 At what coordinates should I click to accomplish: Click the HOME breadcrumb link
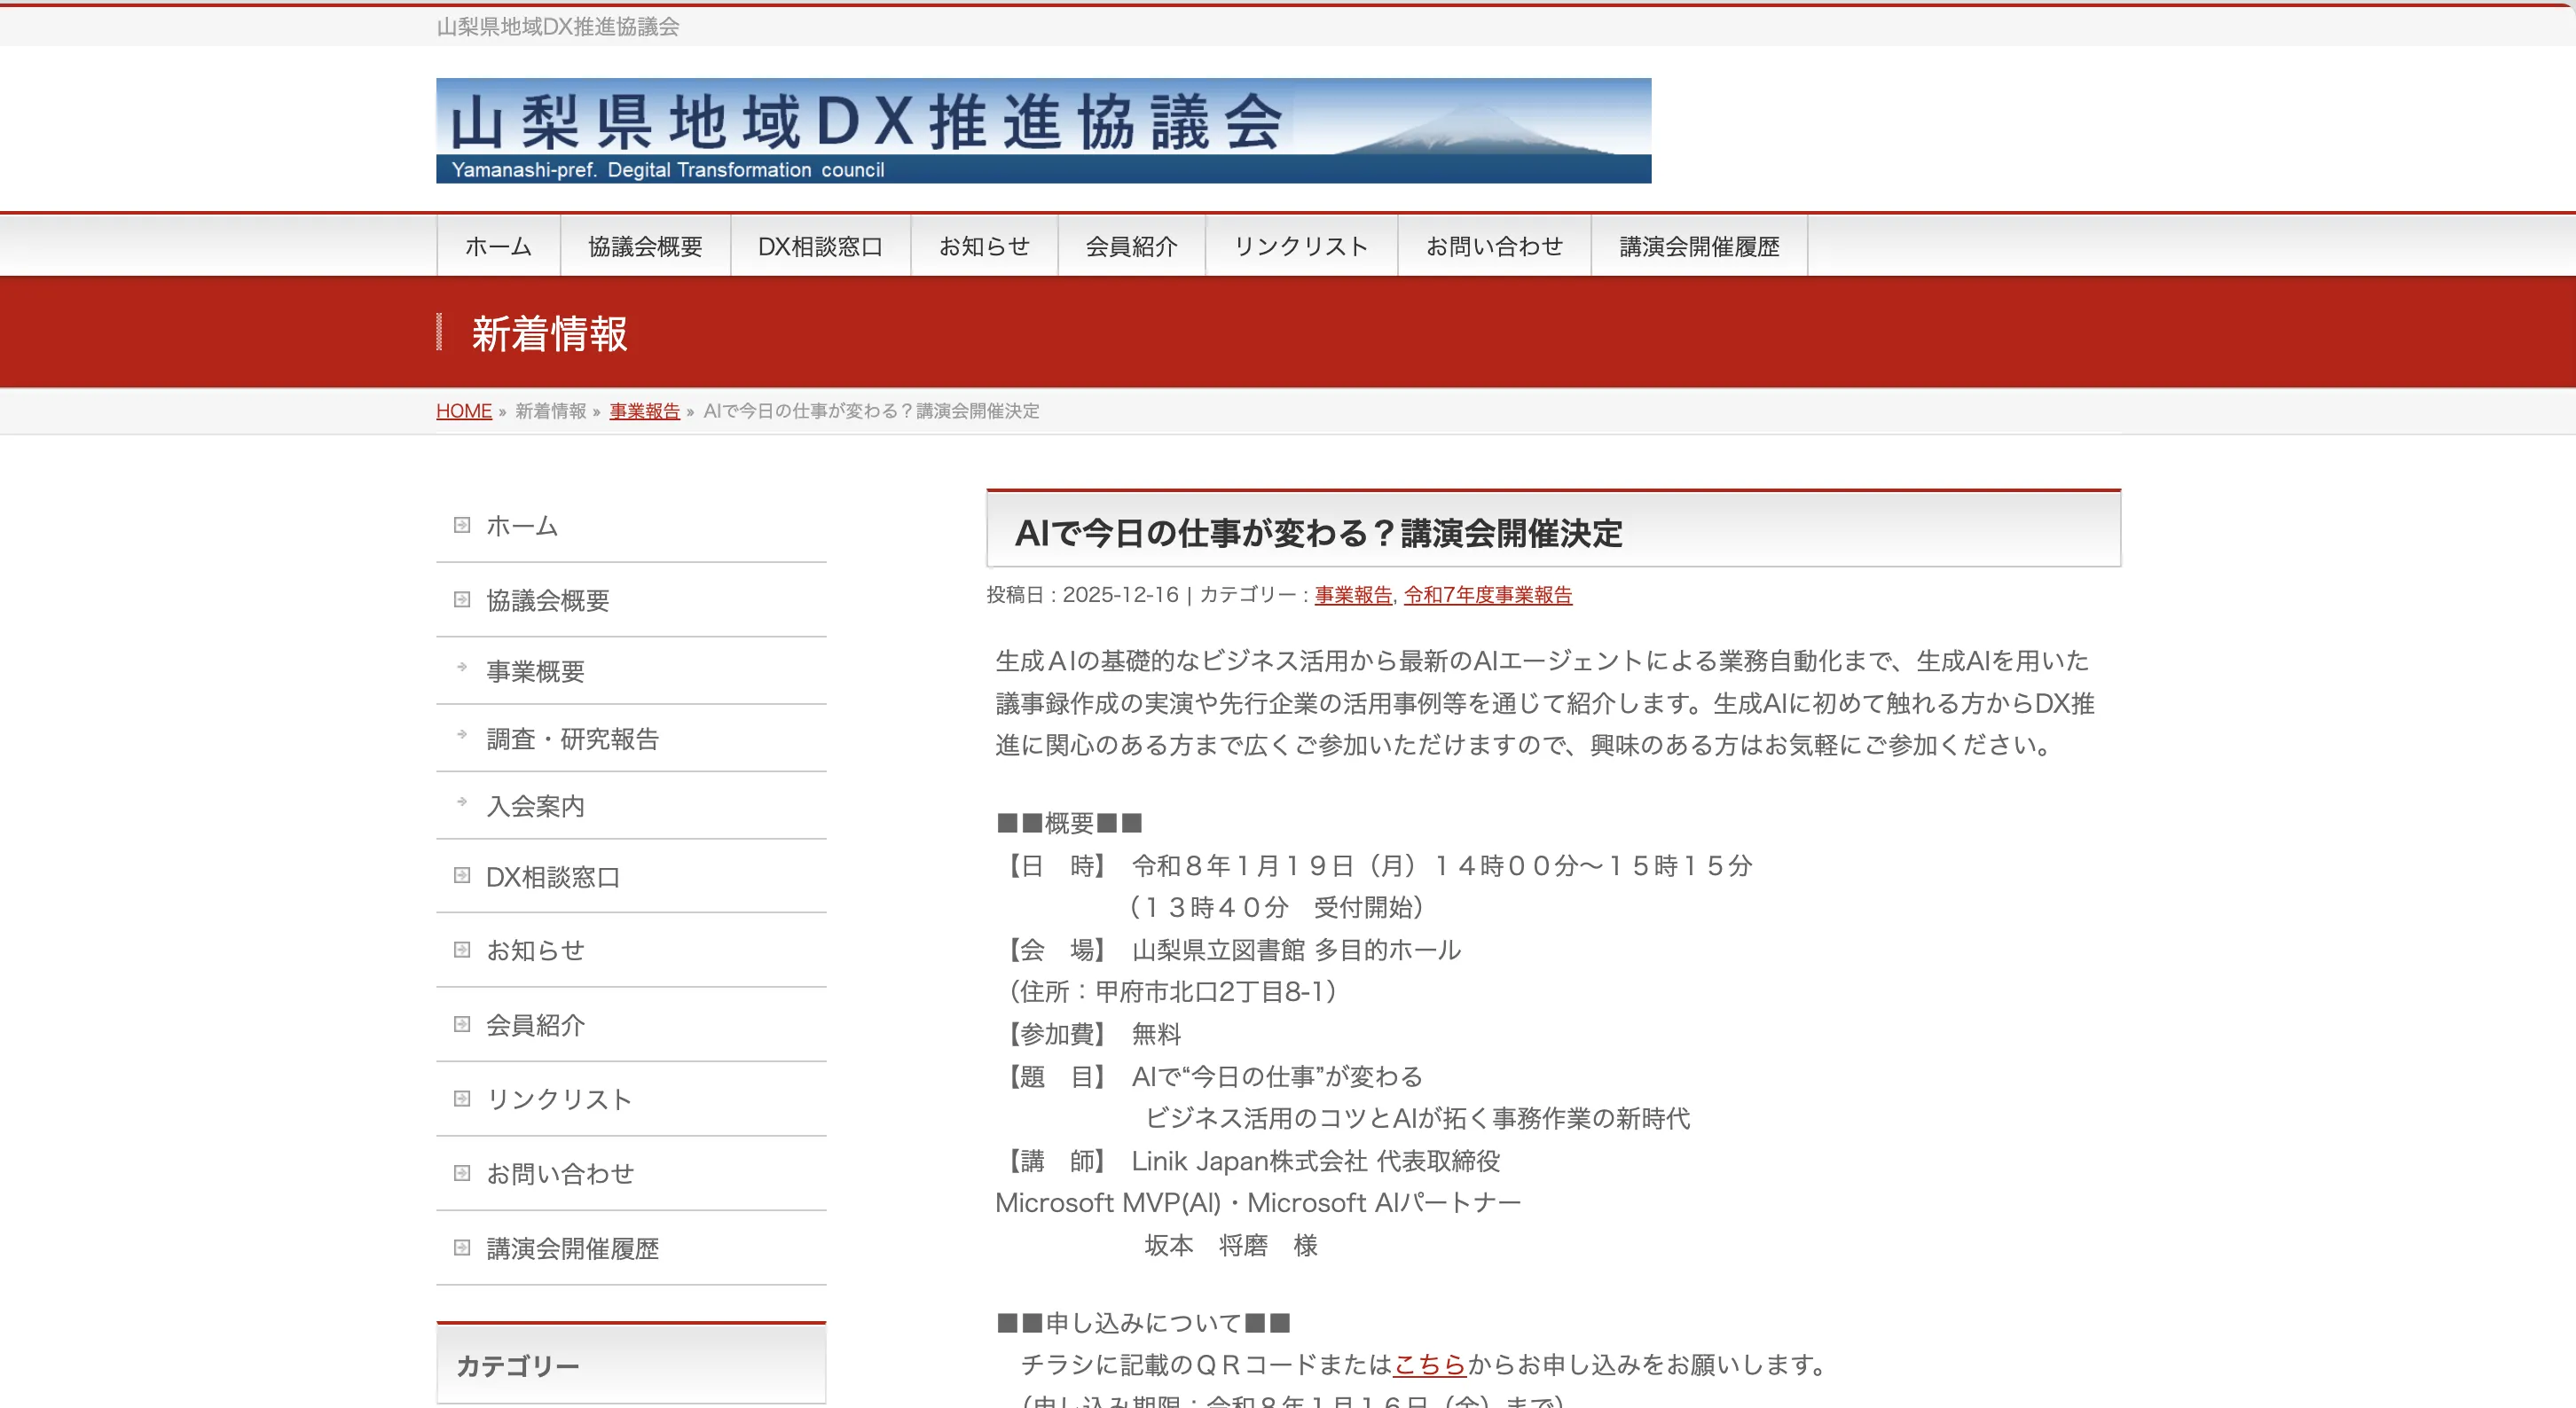click(464, 411)
